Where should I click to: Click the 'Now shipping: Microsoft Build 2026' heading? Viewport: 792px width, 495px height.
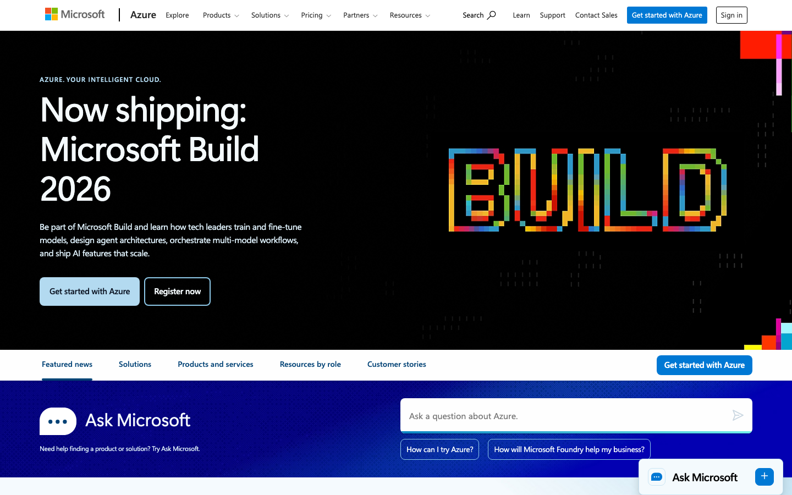click(150, 149)
